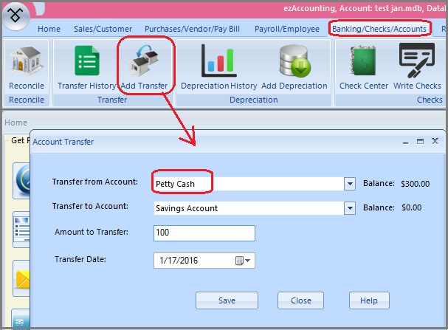Switch to the Sales/Customer tab
The image size is (448, 330).
[x=102, y=29]
